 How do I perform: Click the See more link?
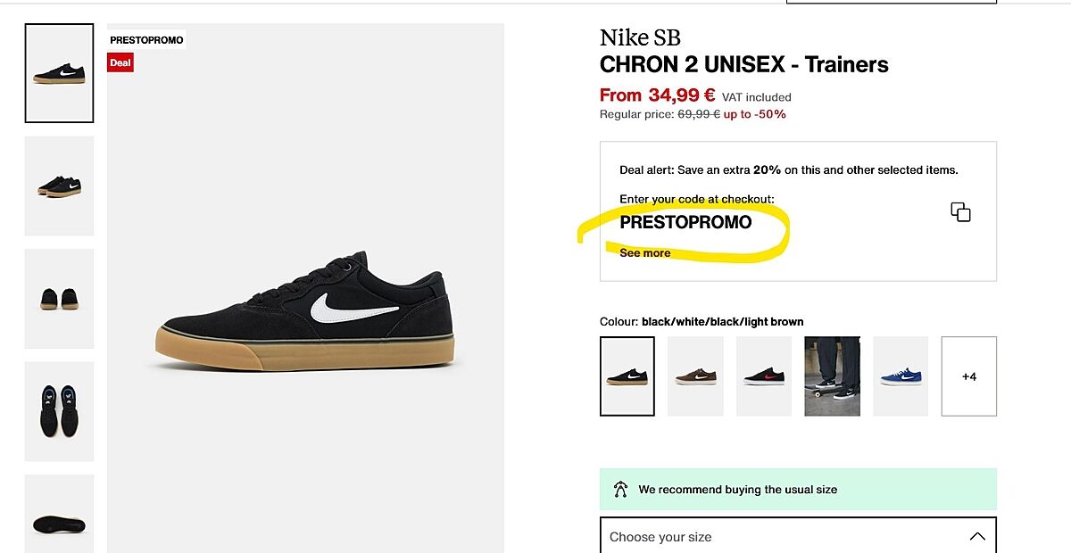pos(644,253)
